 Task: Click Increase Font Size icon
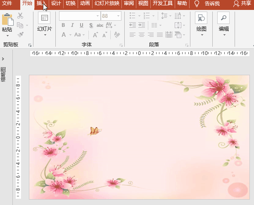95,35
